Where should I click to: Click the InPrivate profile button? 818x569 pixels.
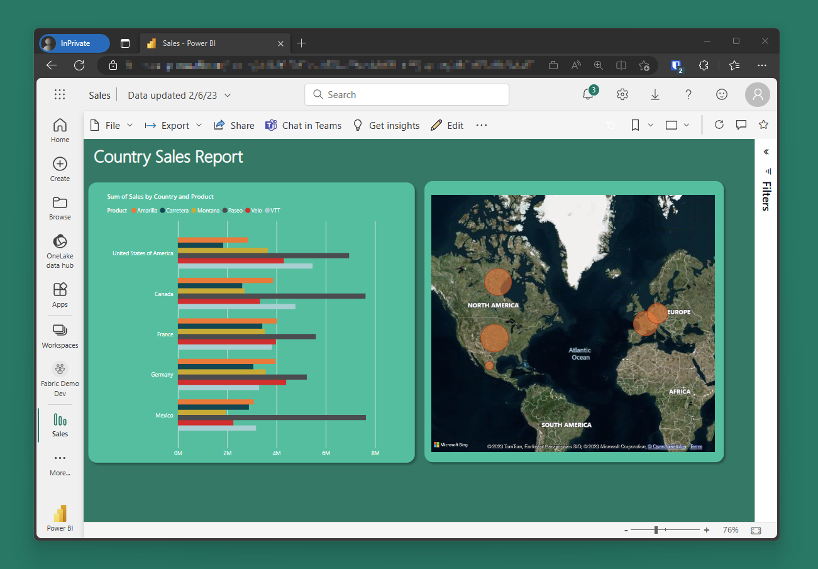point(74,43)
